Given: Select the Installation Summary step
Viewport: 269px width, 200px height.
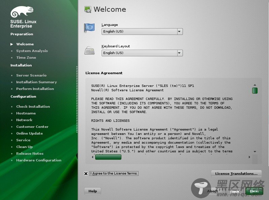Looking at the screenshot, I should pos(37,82).
